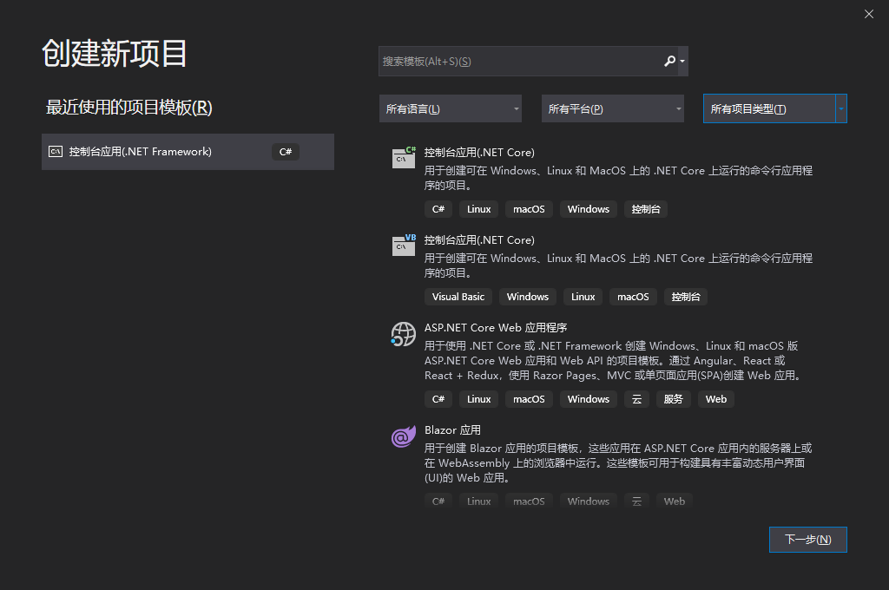889x590 pixels.
Task: Click the search magnifier icon
Action: click(x=669, y=62)
